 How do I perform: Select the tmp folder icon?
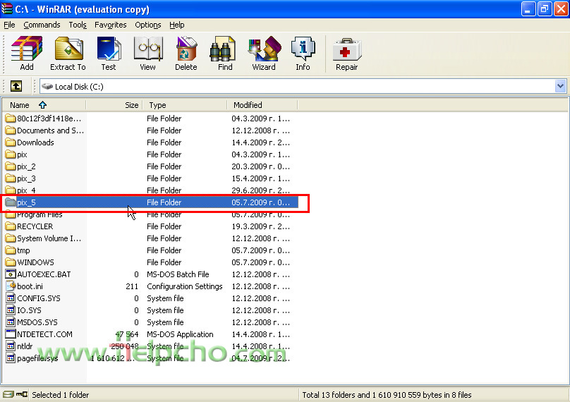click(11, 250)
